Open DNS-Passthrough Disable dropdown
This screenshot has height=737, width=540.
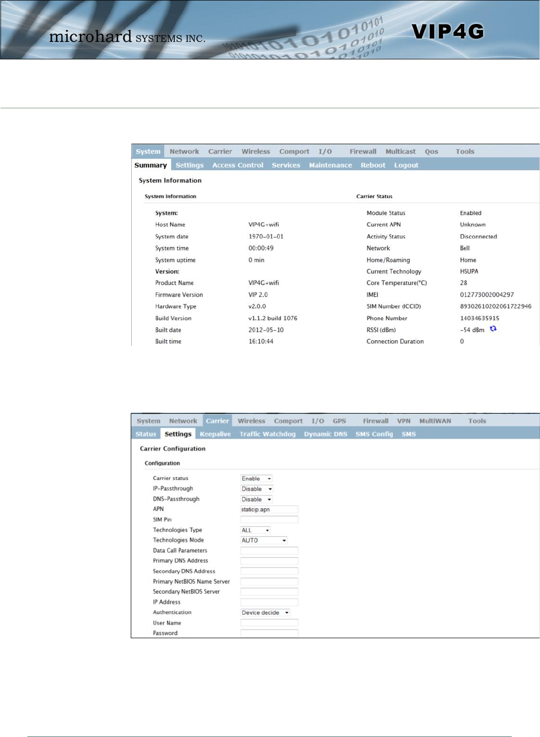click(x=257, y=499)
